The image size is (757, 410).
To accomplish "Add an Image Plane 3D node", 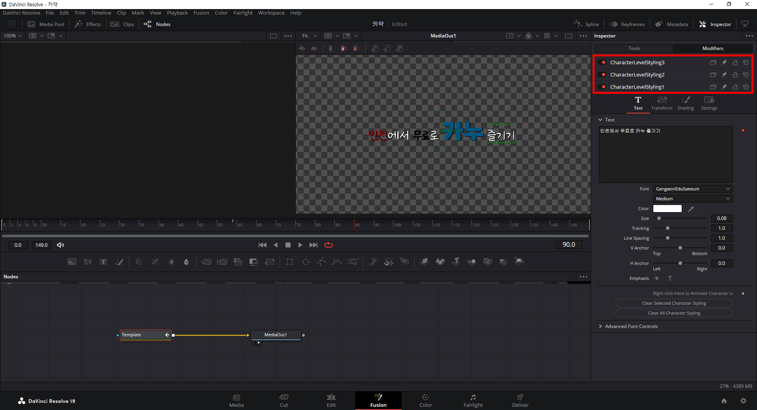I will tap(424, 261).
